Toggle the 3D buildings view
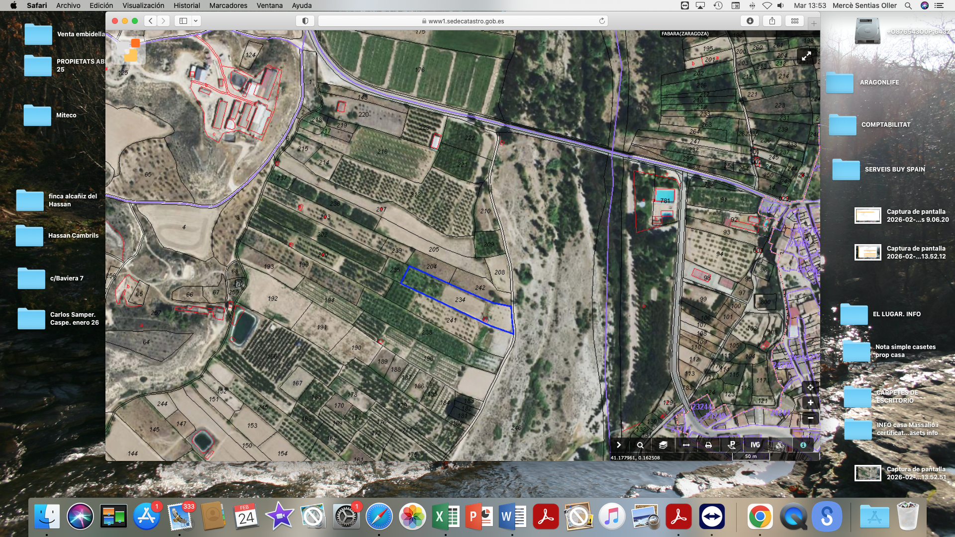Viewport: 955px width, 537px height. coord(779,445)
